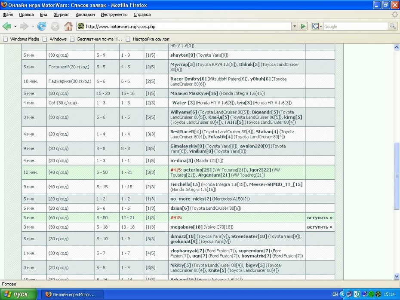The height and width of the screenshot is (300, 400).
Task: Open the Back button history dropdown arrow
Action: click(15, 26)
